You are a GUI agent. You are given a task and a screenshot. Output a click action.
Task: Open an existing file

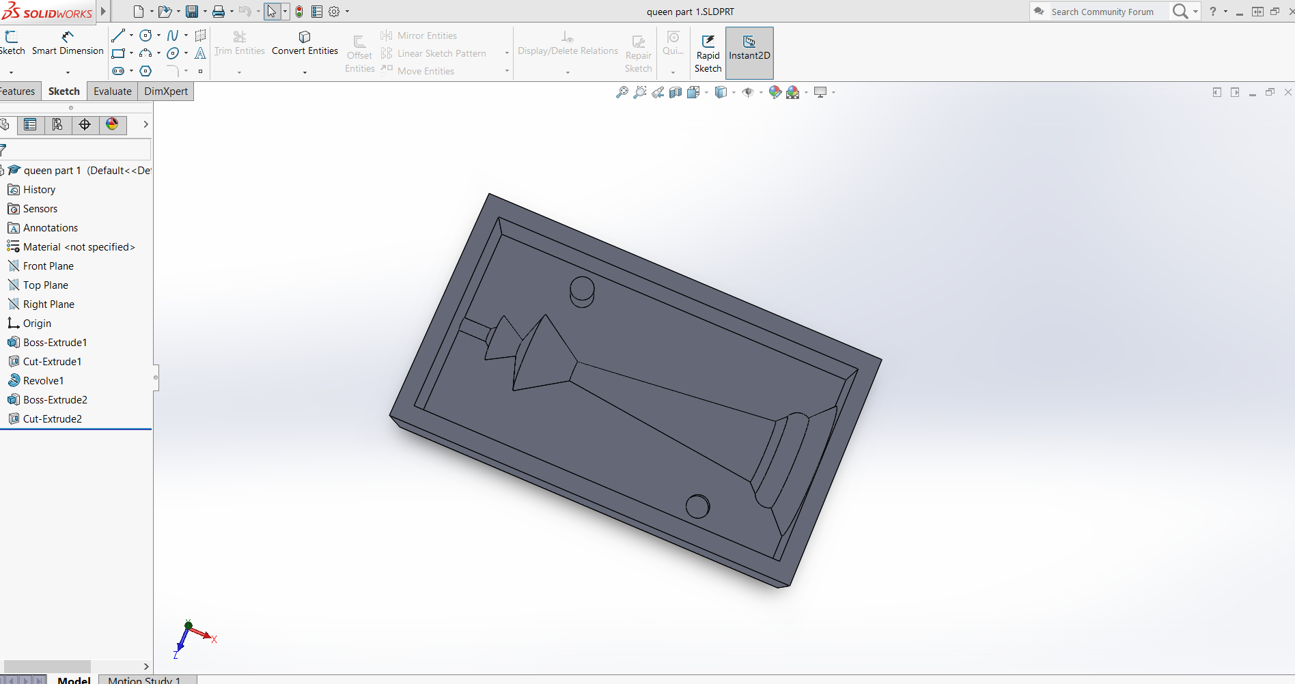(x=164, y=12)
